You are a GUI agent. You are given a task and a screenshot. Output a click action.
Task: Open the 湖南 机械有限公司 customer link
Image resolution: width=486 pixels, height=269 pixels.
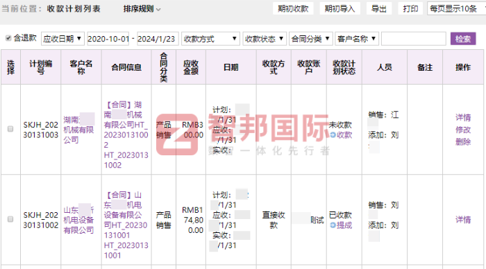[x=79, y=130]
